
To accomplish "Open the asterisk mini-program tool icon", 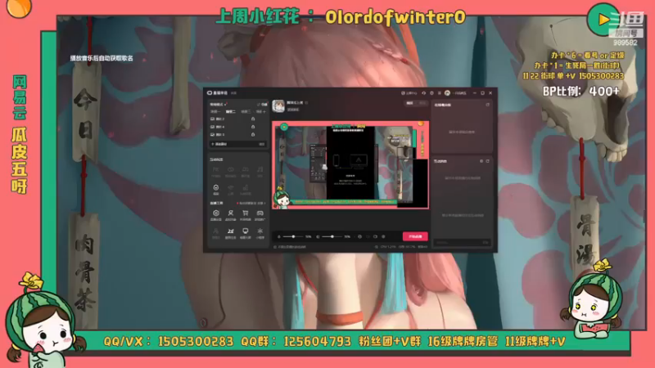I will (260, 233).
